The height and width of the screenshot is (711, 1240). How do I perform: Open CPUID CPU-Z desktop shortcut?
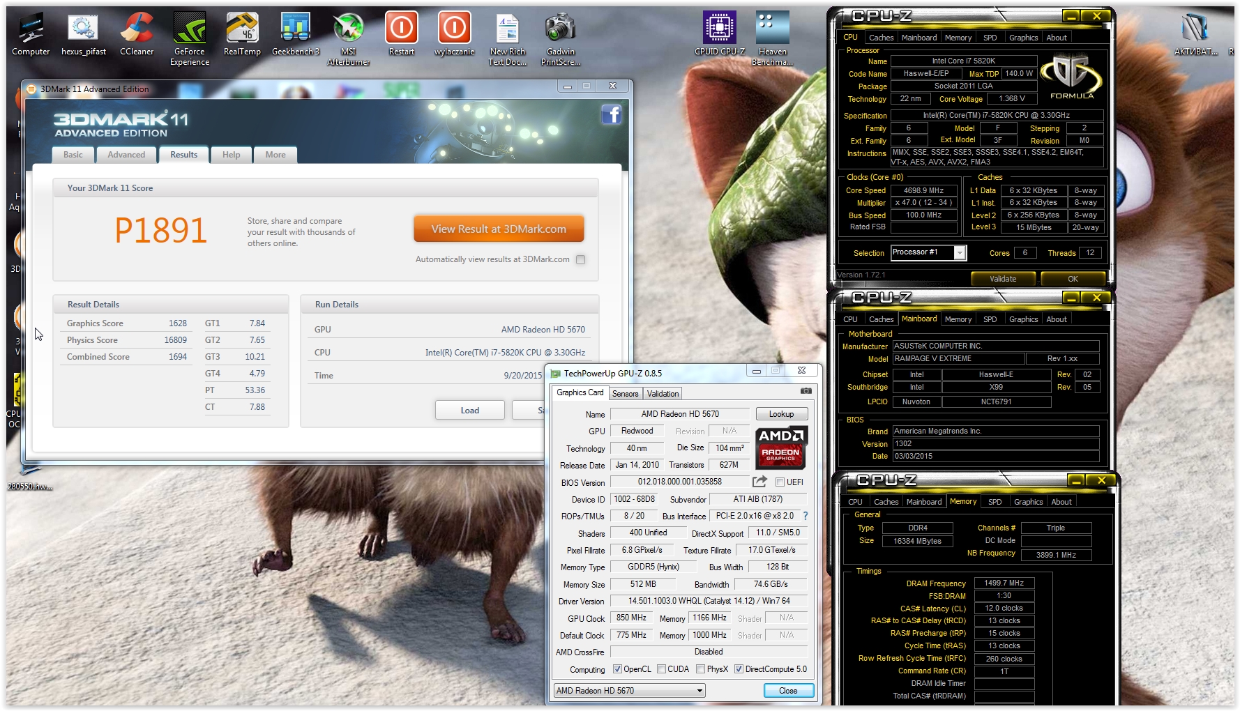coord(720,34)
